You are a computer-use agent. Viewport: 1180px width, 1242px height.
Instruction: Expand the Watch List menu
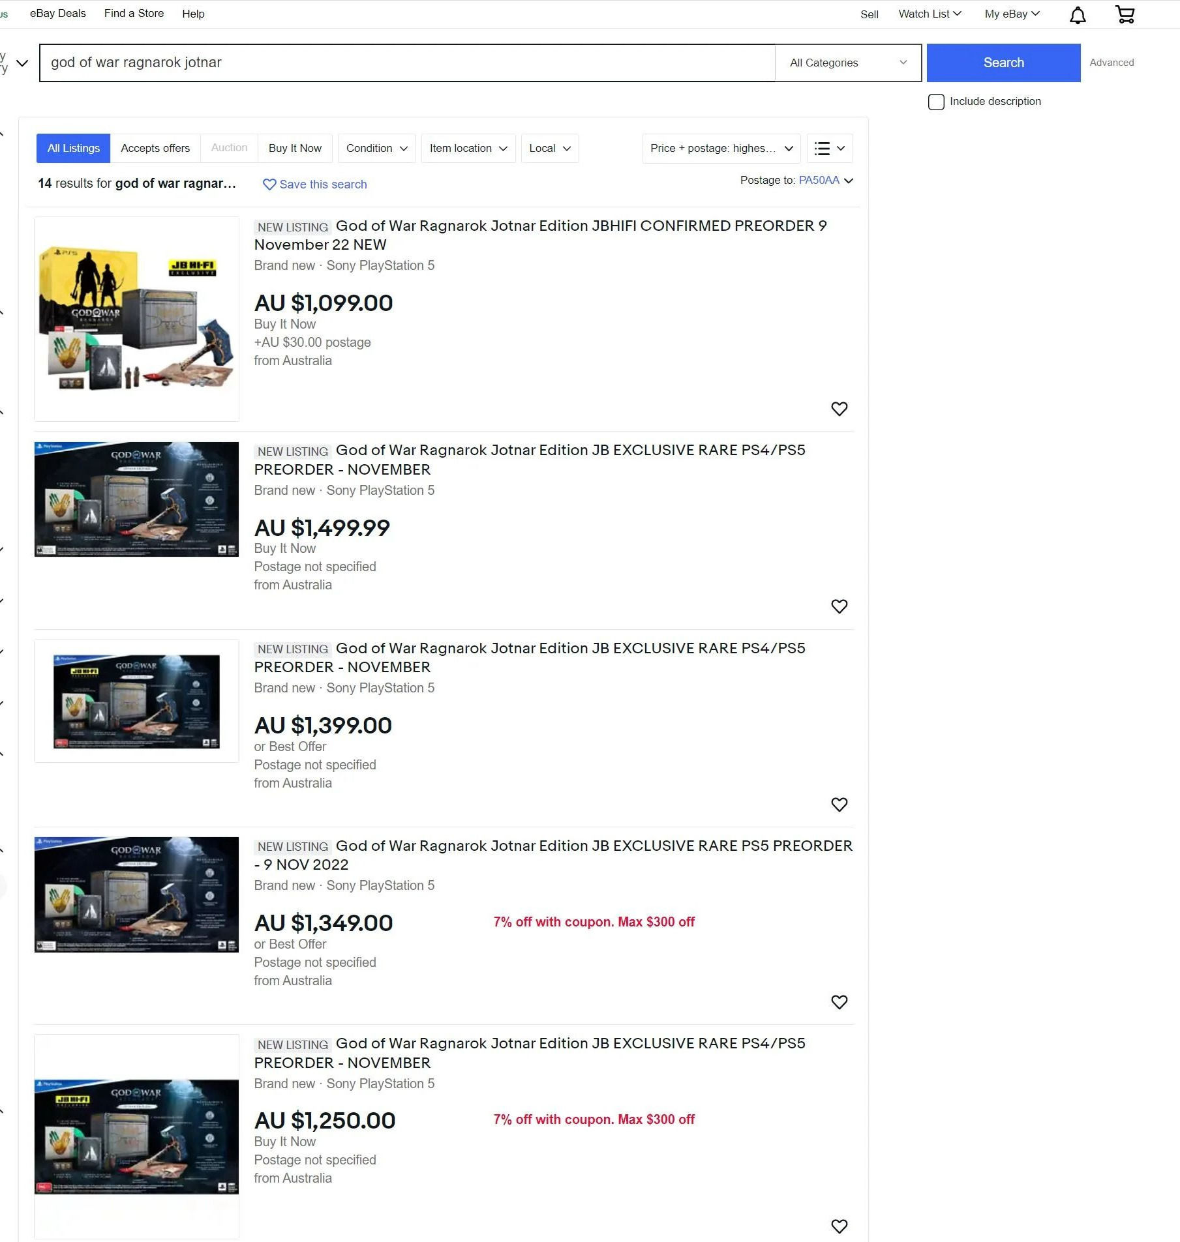click(x=930, y=14)
